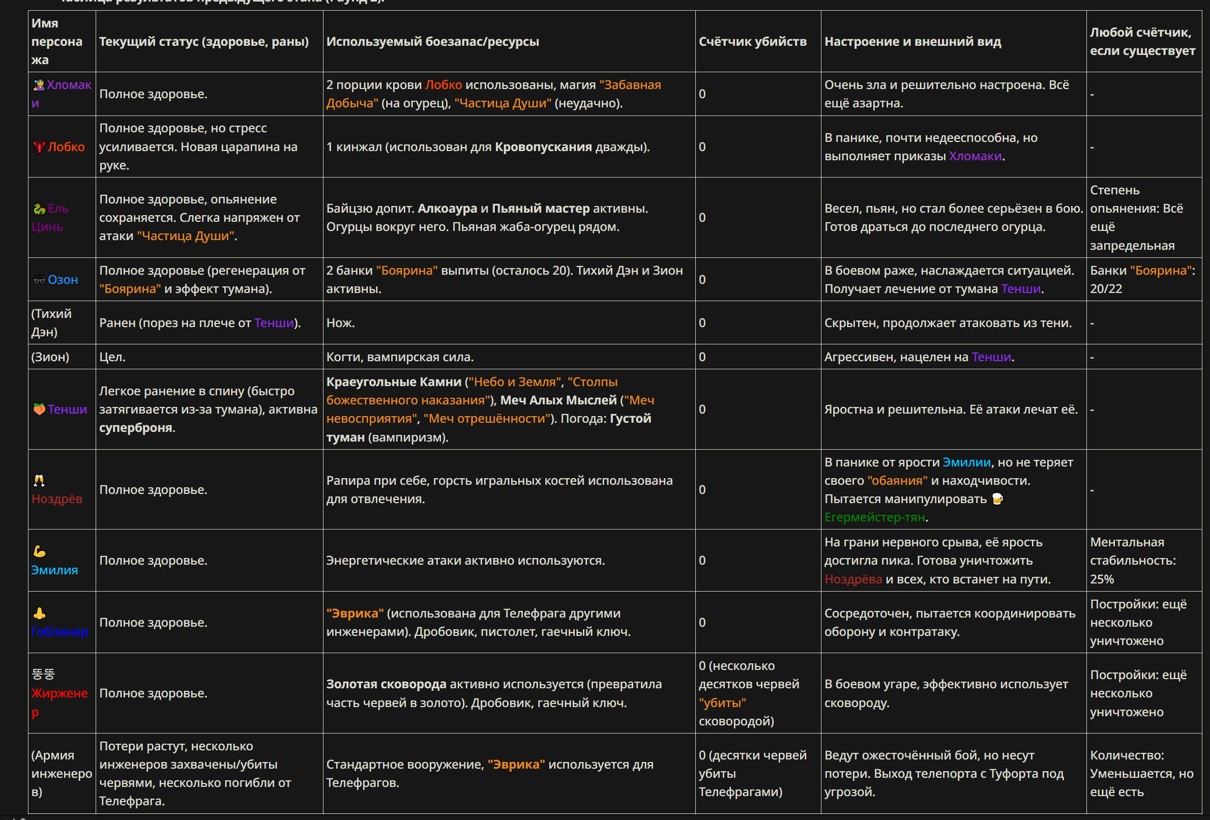
Task: Click the green Егермейстер-тян name
Action: pos(875,517)
